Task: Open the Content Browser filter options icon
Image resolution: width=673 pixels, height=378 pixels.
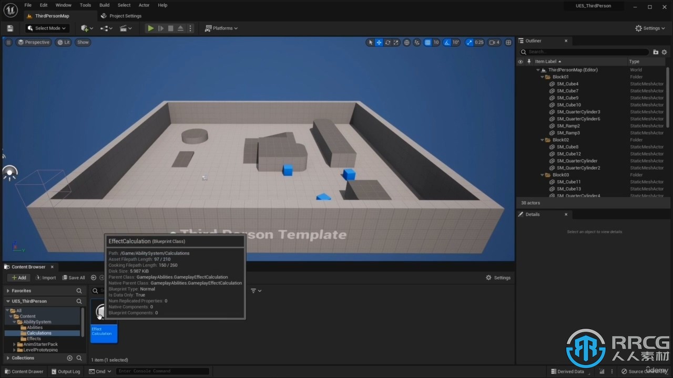Action: tap(256, 291)
